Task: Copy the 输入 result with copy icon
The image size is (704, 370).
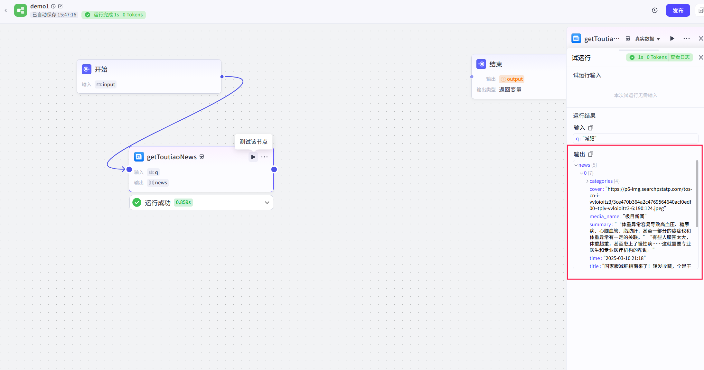Action: point(590,128)
